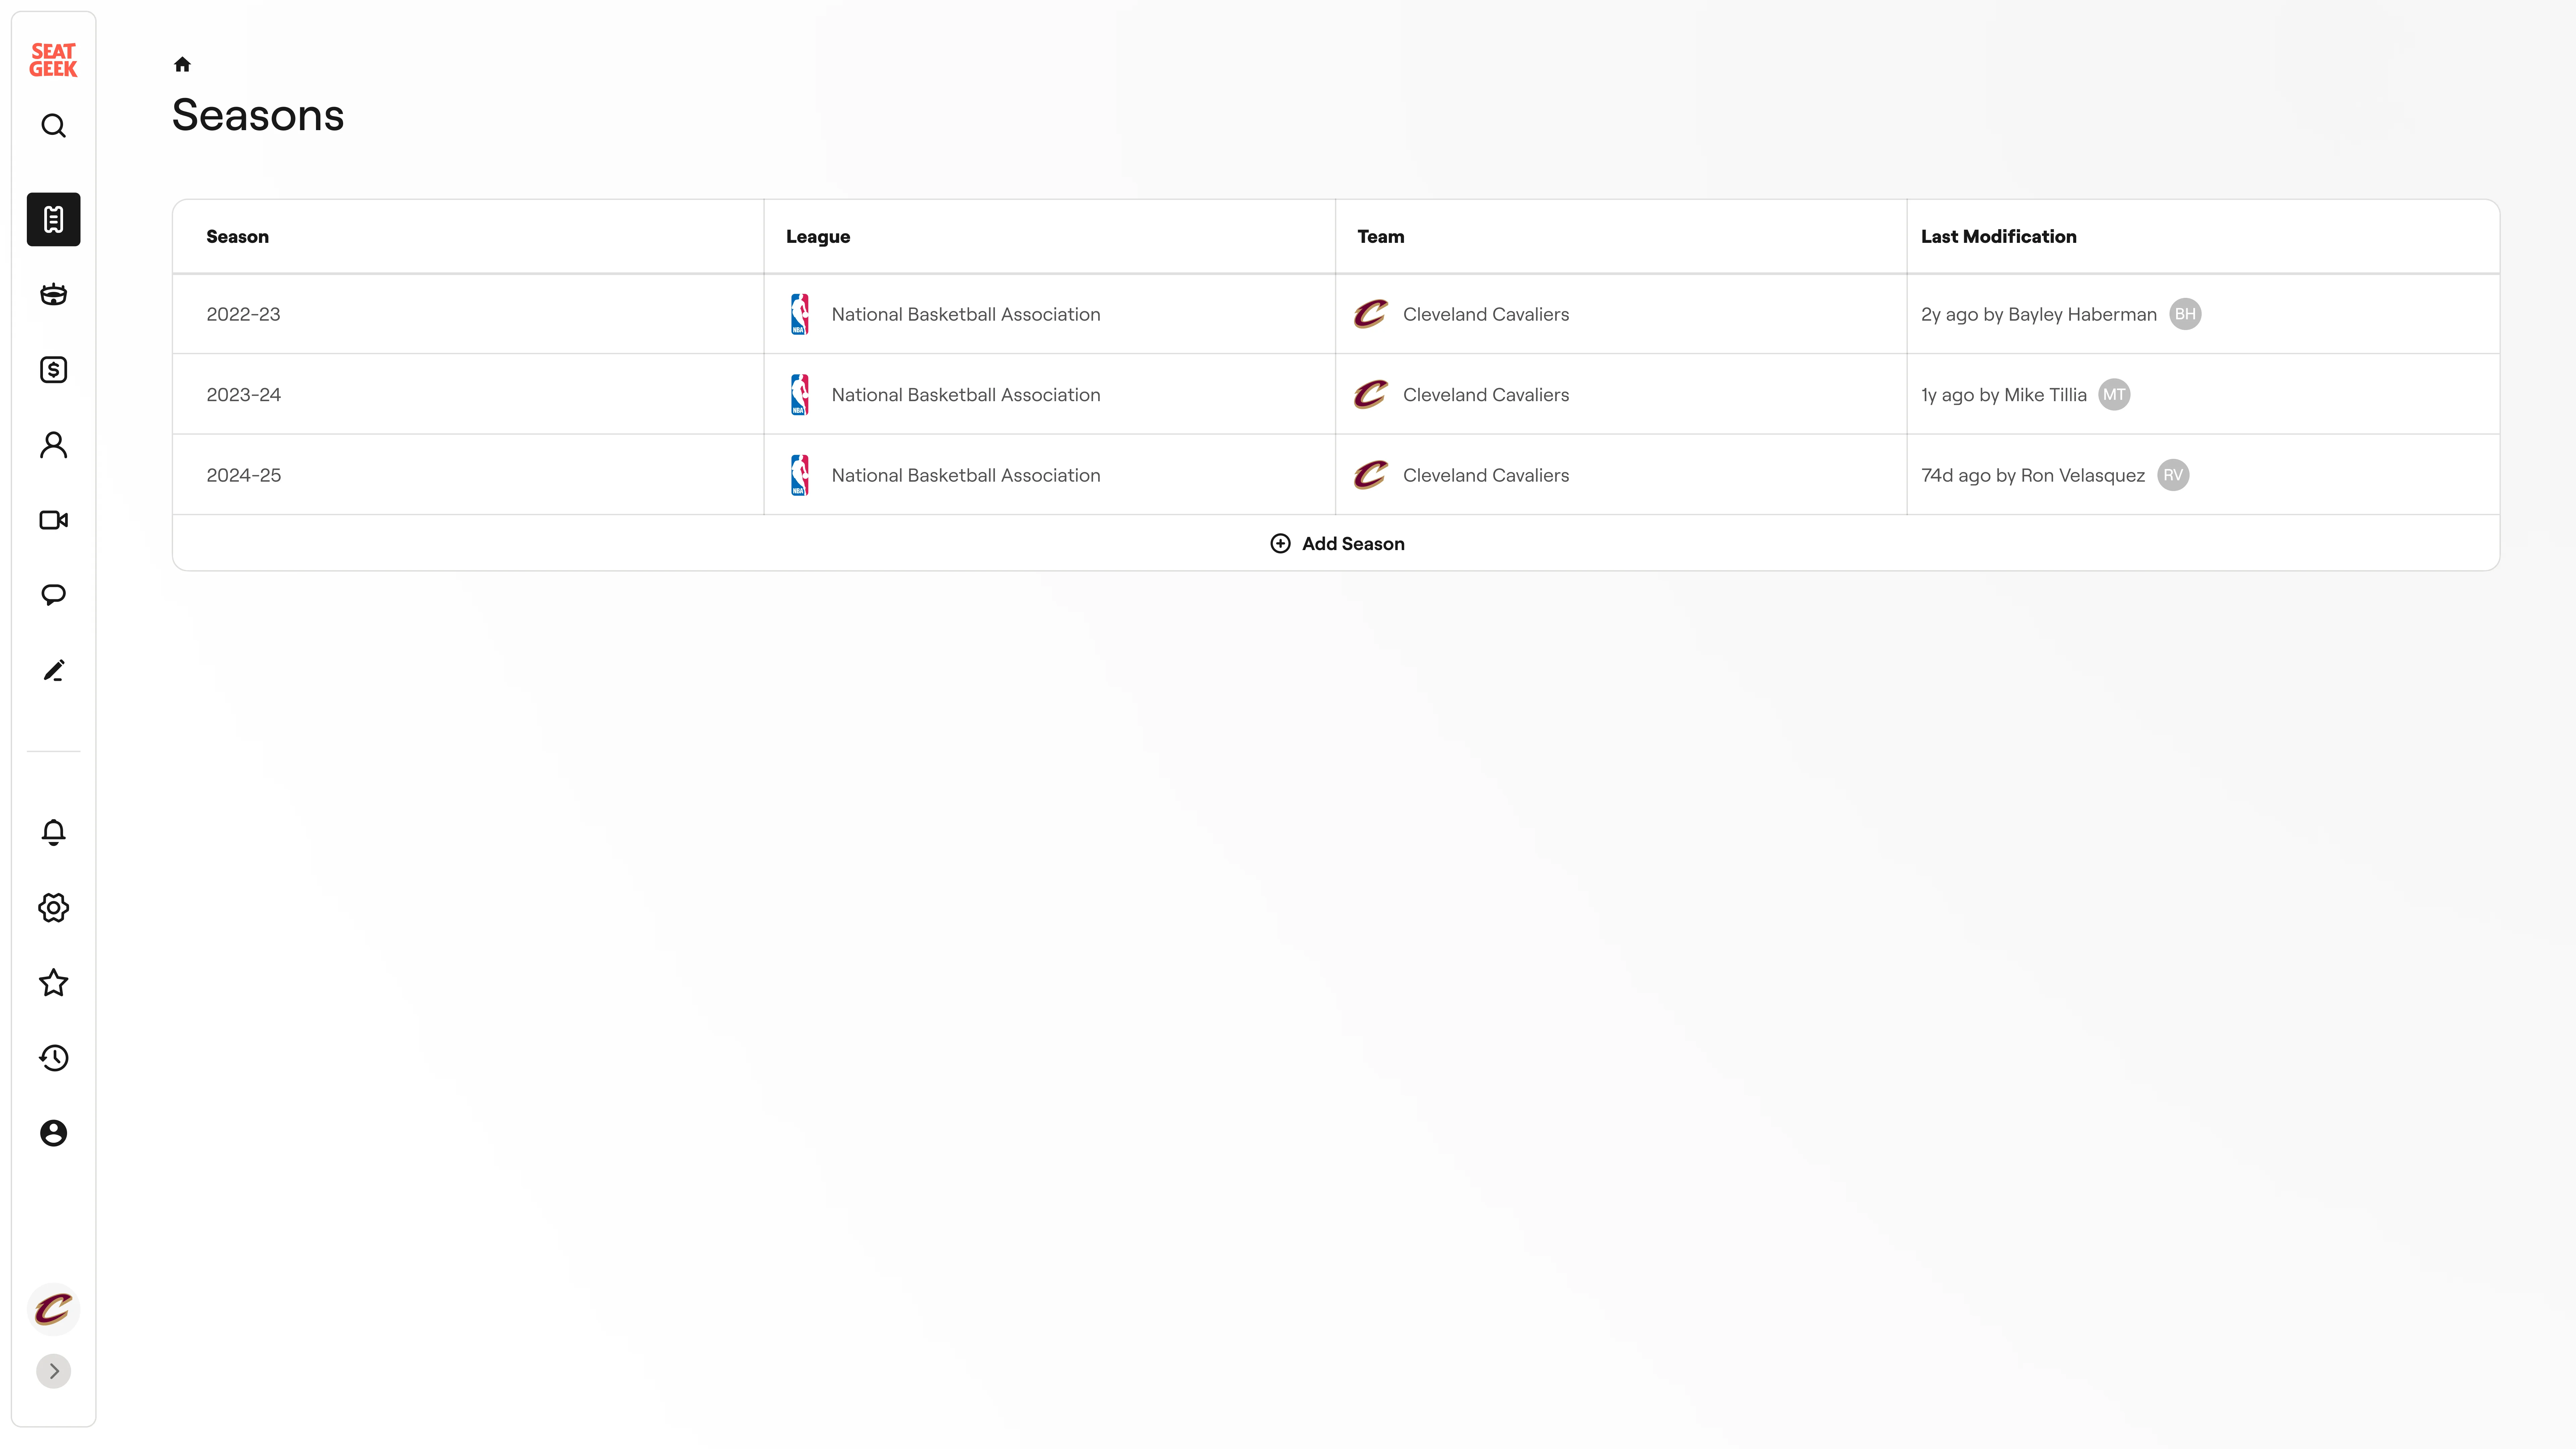2576x1449 pixels.
Task: Open the user account profile icon
Action: click(x=54, y=1133)
